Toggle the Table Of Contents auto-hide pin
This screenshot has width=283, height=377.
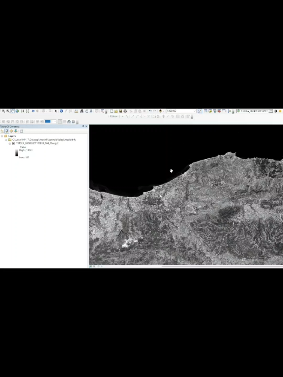click(x=83, y=126)
